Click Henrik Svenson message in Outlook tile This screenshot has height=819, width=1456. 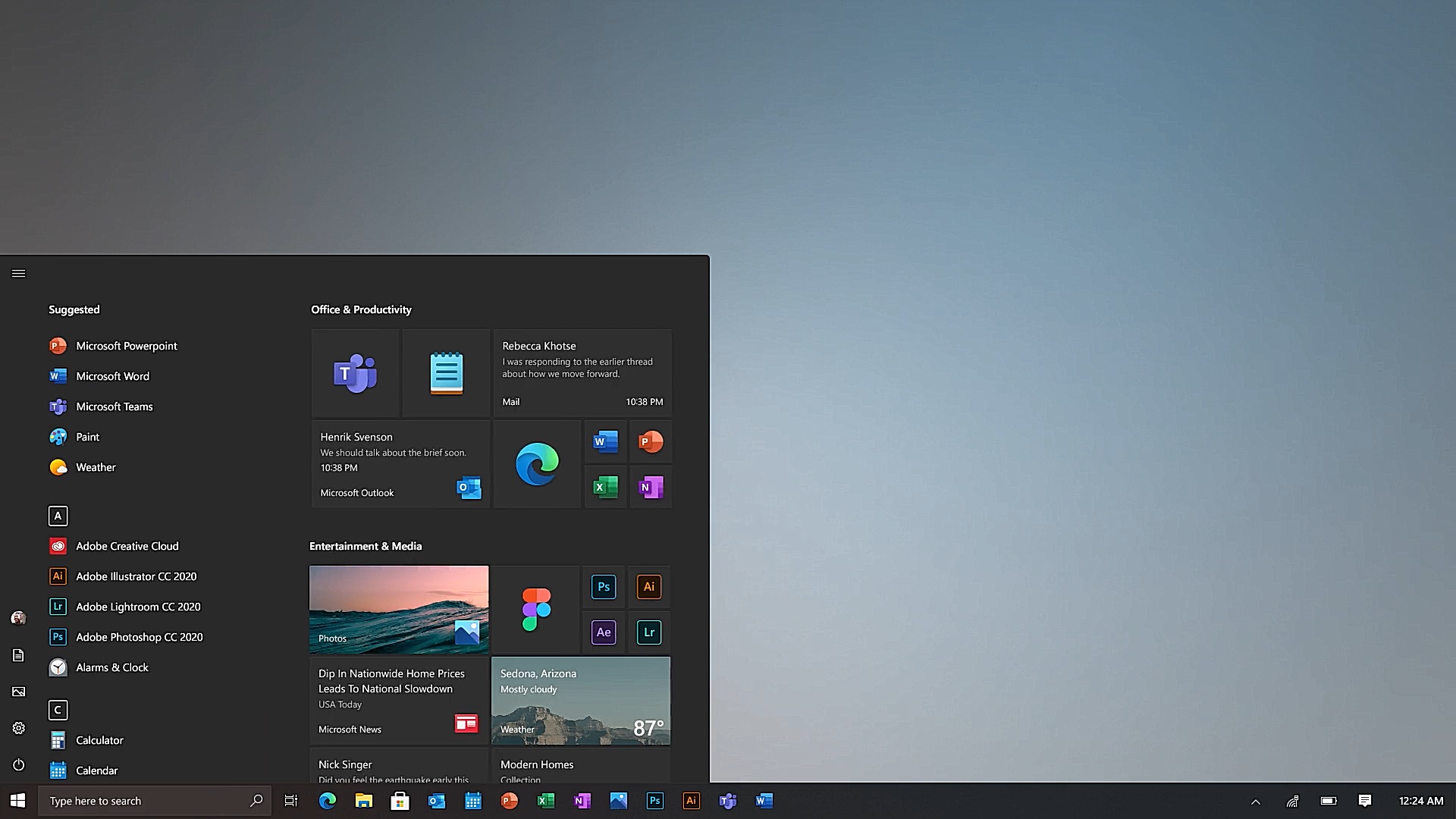point(399,463)
